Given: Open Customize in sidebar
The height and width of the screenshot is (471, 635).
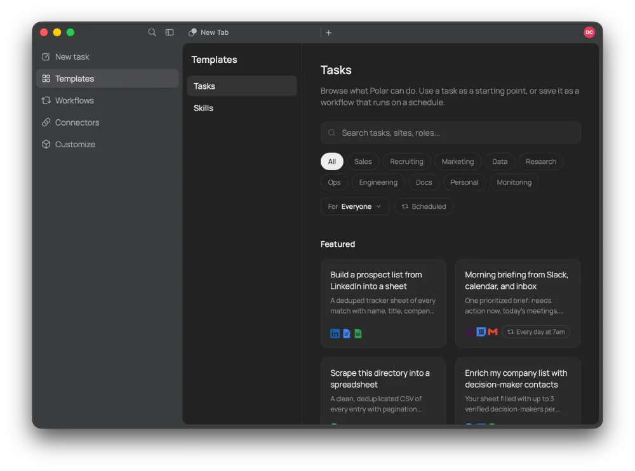Looking at the screenshot, I should pyautogui.click(x=107, y=144).
